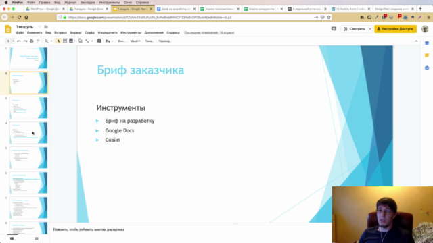Image resolution: width=433 pixels, height=243 pixels.
Task: Redo the last action
Action: (x=25, y=40)
